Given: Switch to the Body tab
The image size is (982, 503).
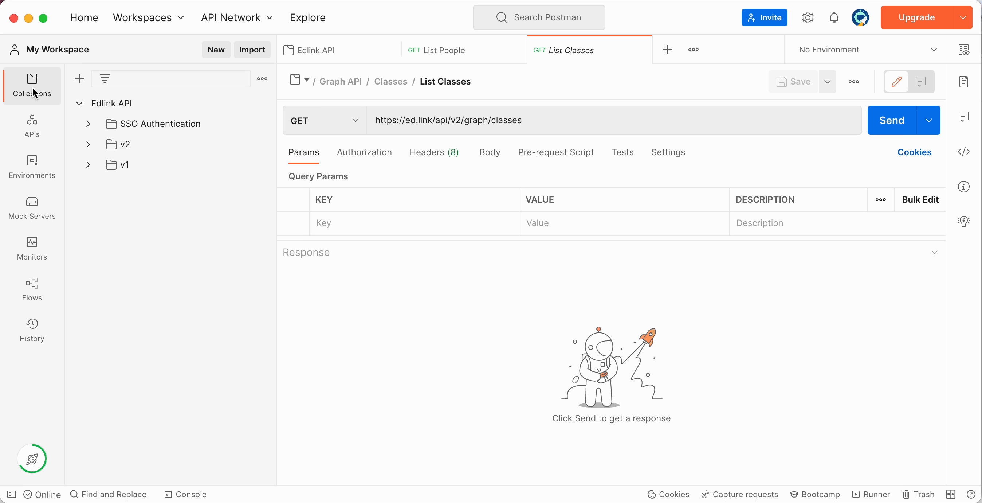Looking at the screenshot, I should click(x=490, y=152).
